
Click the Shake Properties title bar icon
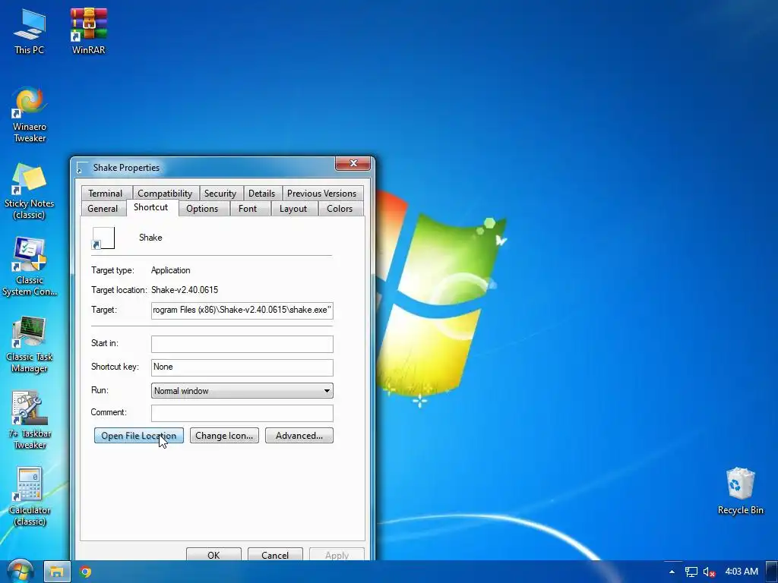82,168
